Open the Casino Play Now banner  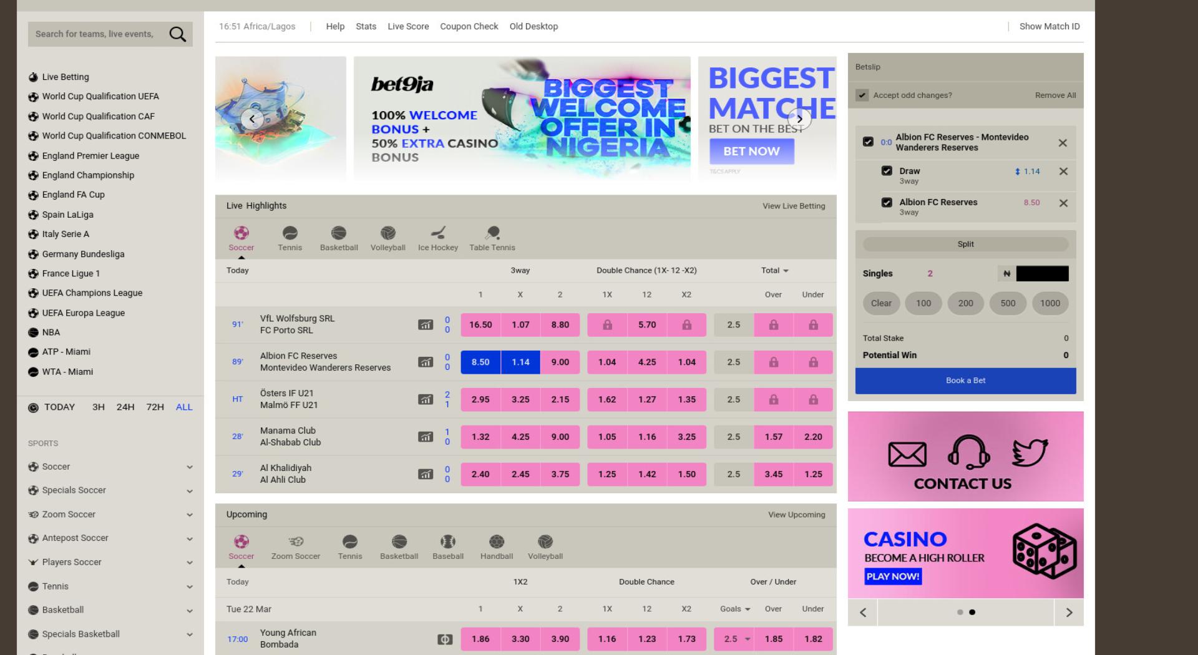(x=894, y=576)
